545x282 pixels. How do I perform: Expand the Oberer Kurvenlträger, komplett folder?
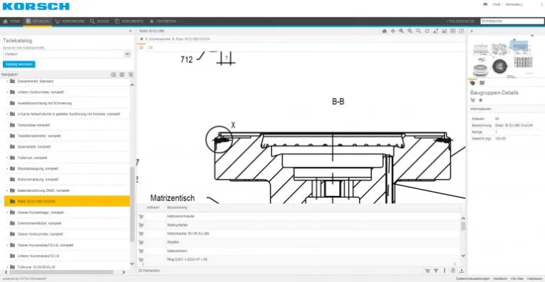pos(7,213)
